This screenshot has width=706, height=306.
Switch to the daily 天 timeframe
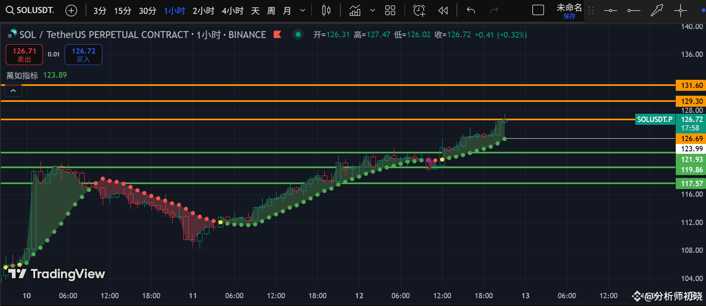coord(255,11)
